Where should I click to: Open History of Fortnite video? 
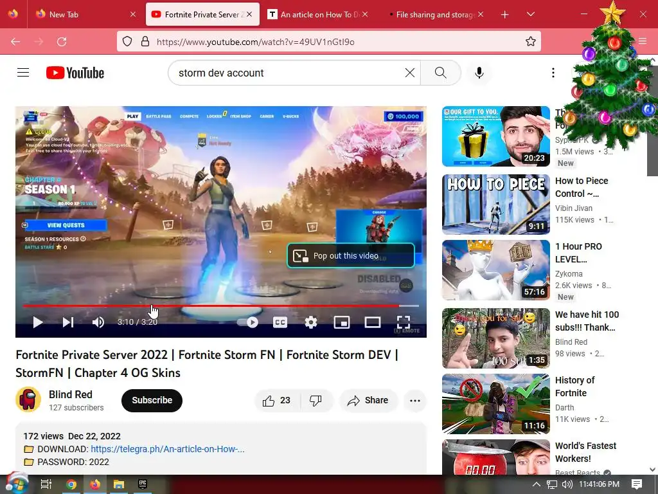click(x=495, y=404)
